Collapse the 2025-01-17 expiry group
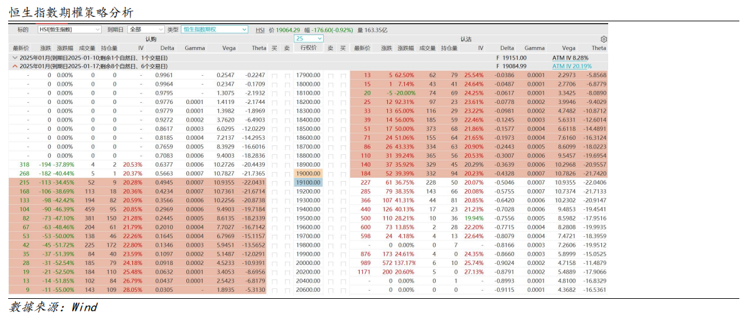The height and width of the screenshot is (322, 745). coord(15,66)
